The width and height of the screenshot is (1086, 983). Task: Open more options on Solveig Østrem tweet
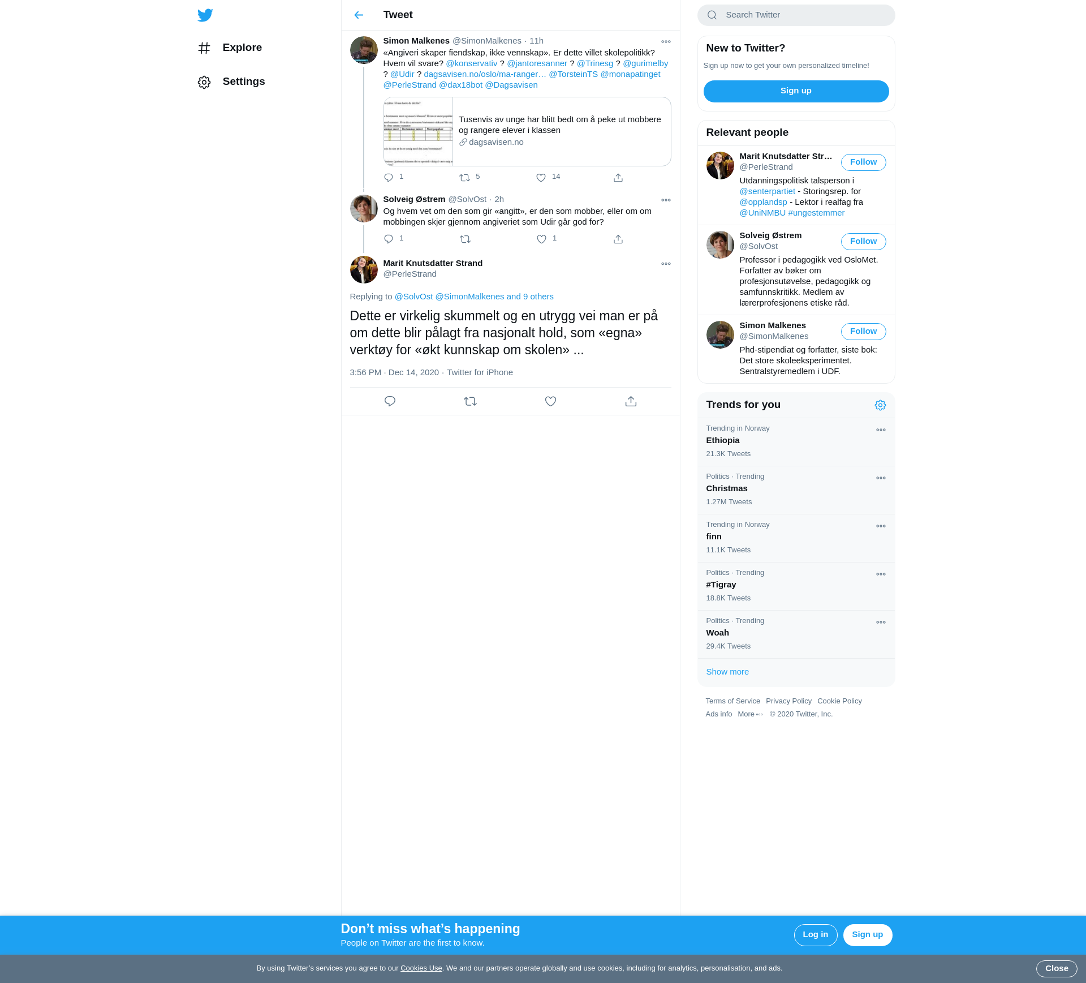point(666,200)
